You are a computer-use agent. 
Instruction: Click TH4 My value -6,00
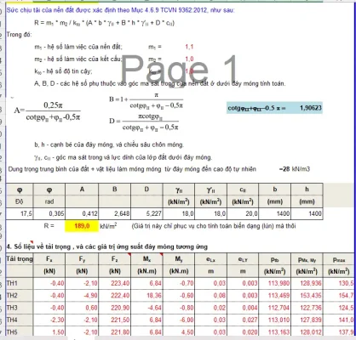pos(179,320)
